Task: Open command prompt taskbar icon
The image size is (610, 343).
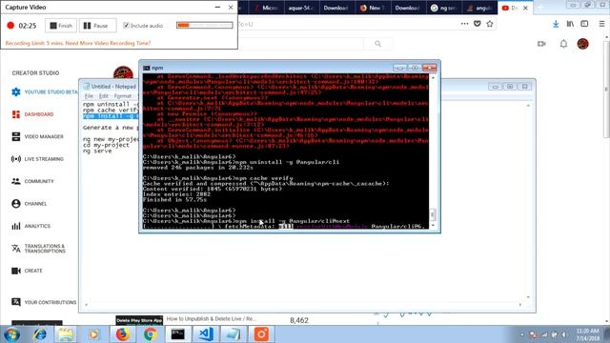Action: coord(178,334)
